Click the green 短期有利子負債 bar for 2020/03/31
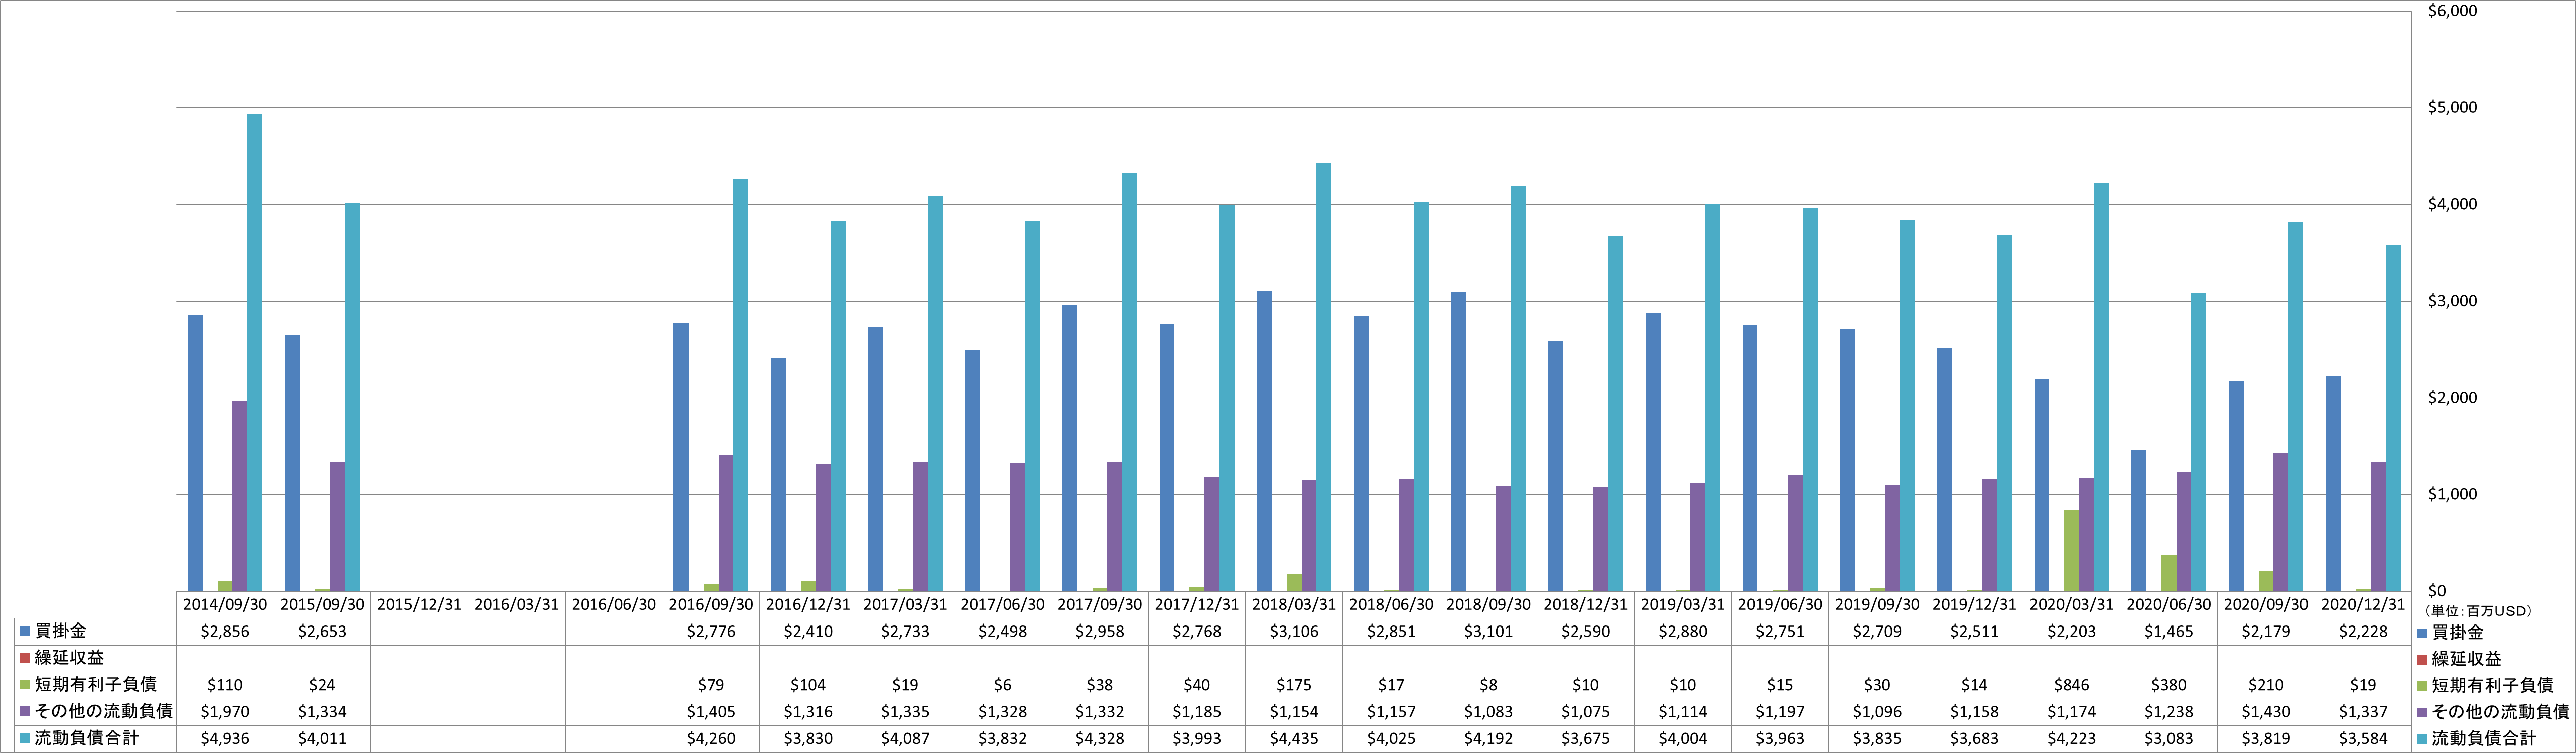Screen dimensions: 2576x753 click(x=2072, y=550)
